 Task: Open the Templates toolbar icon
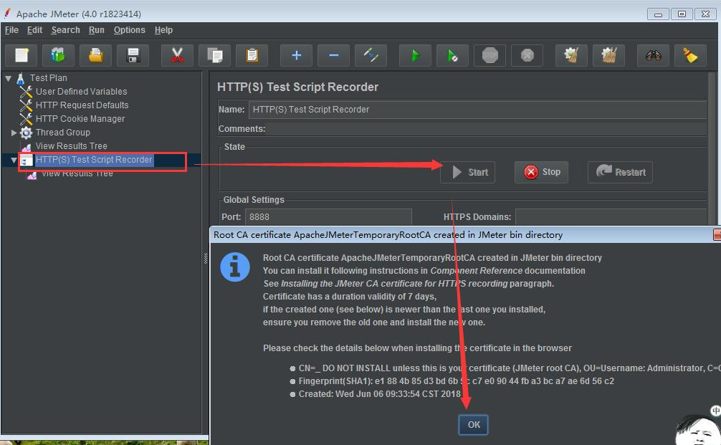tap(58, 56)
